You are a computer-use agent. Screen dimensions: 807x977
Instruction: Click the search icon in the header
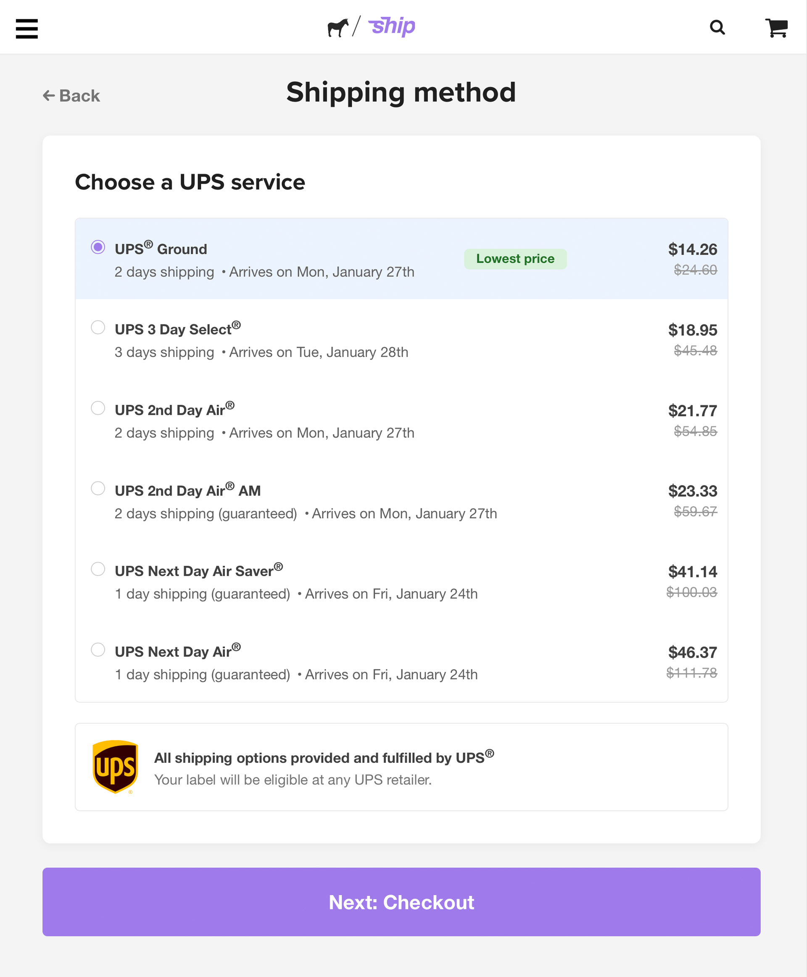718,28
